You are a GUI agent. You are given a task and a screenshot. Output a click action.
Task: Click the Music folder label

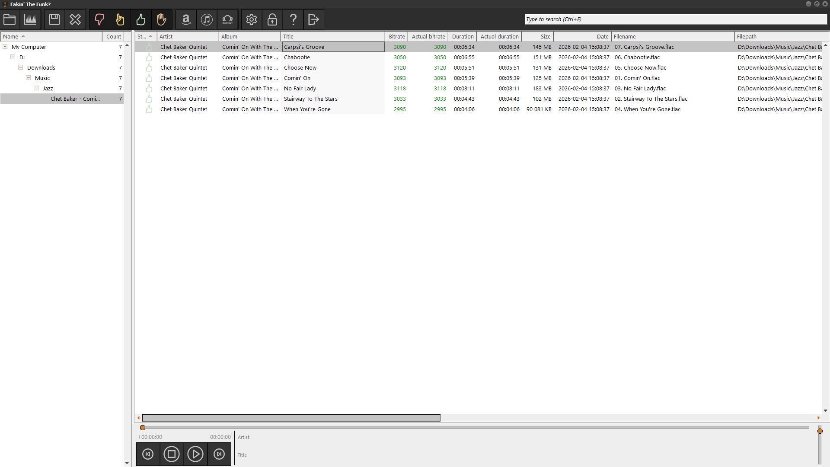point(42,78)
